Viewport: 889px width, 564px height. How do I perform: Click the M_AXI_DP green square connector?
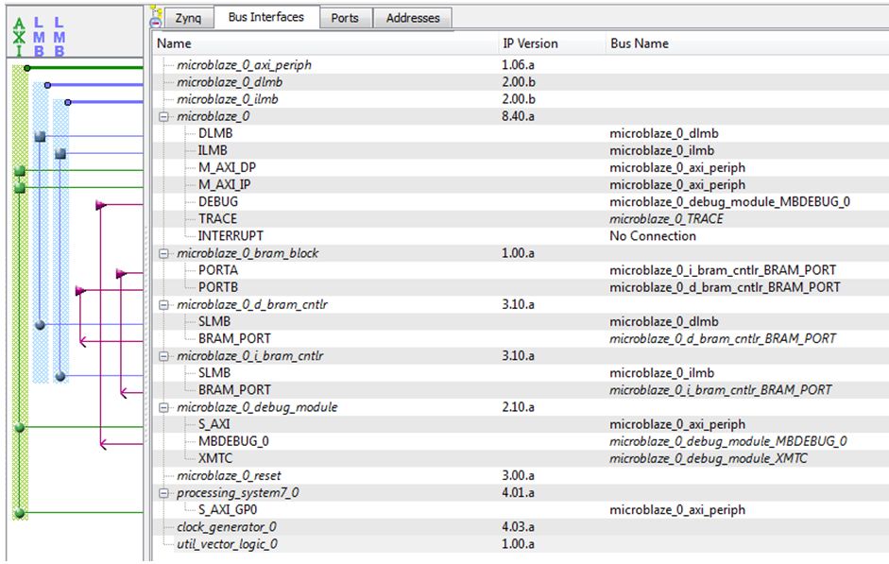(20, 170)
